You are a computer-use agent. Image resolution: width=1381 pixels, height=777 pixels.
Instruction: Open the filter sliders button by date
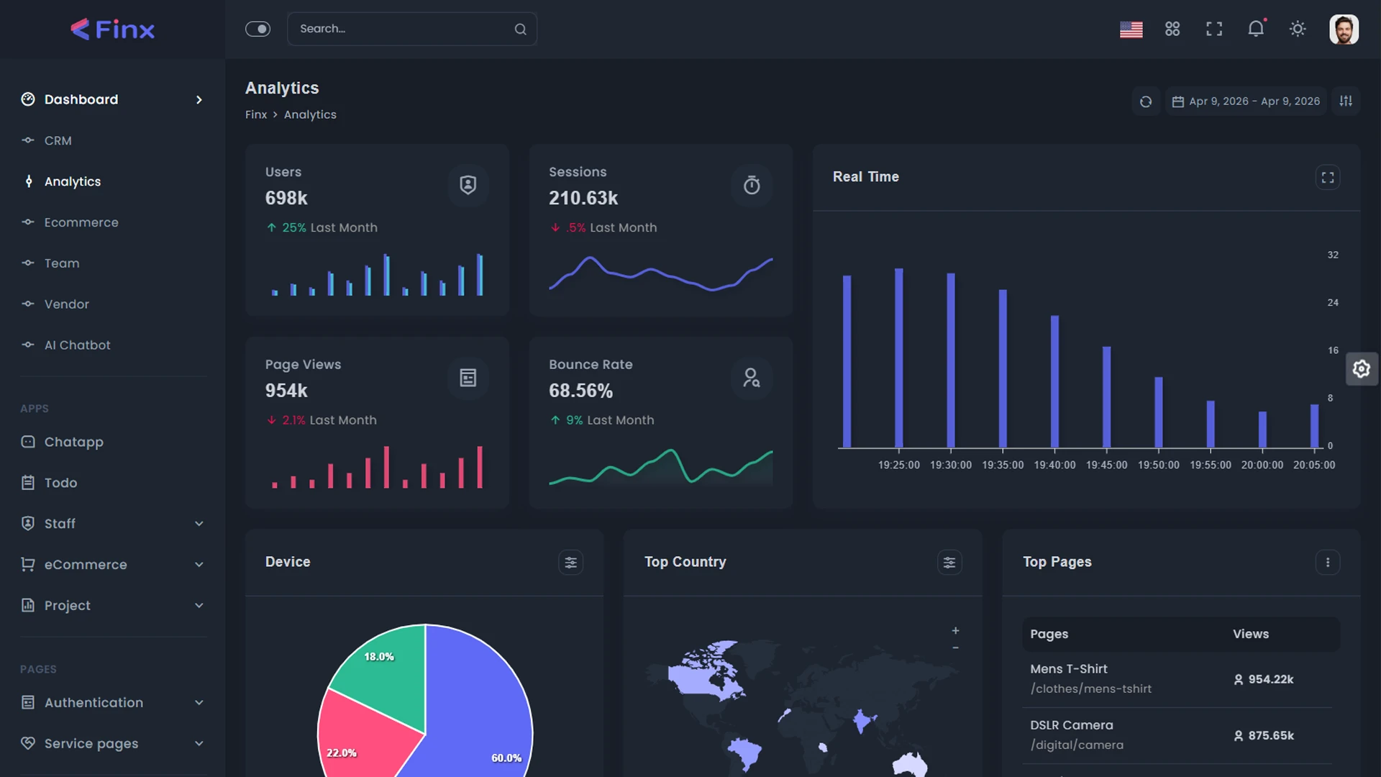tap(1346, 101)
